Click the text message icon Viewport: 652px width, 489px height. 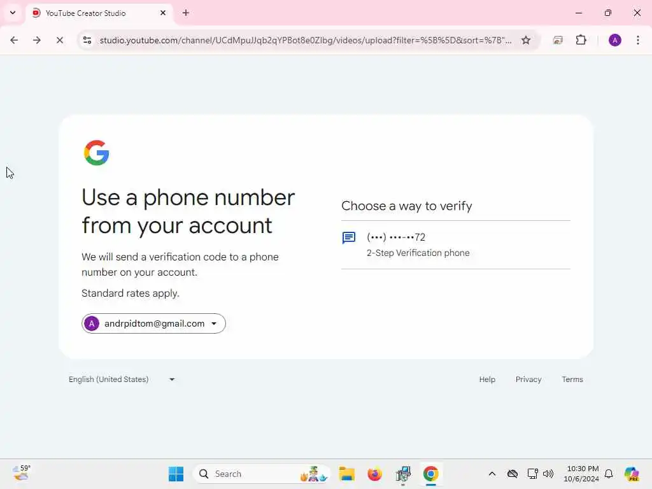click(x=348, y=238)
